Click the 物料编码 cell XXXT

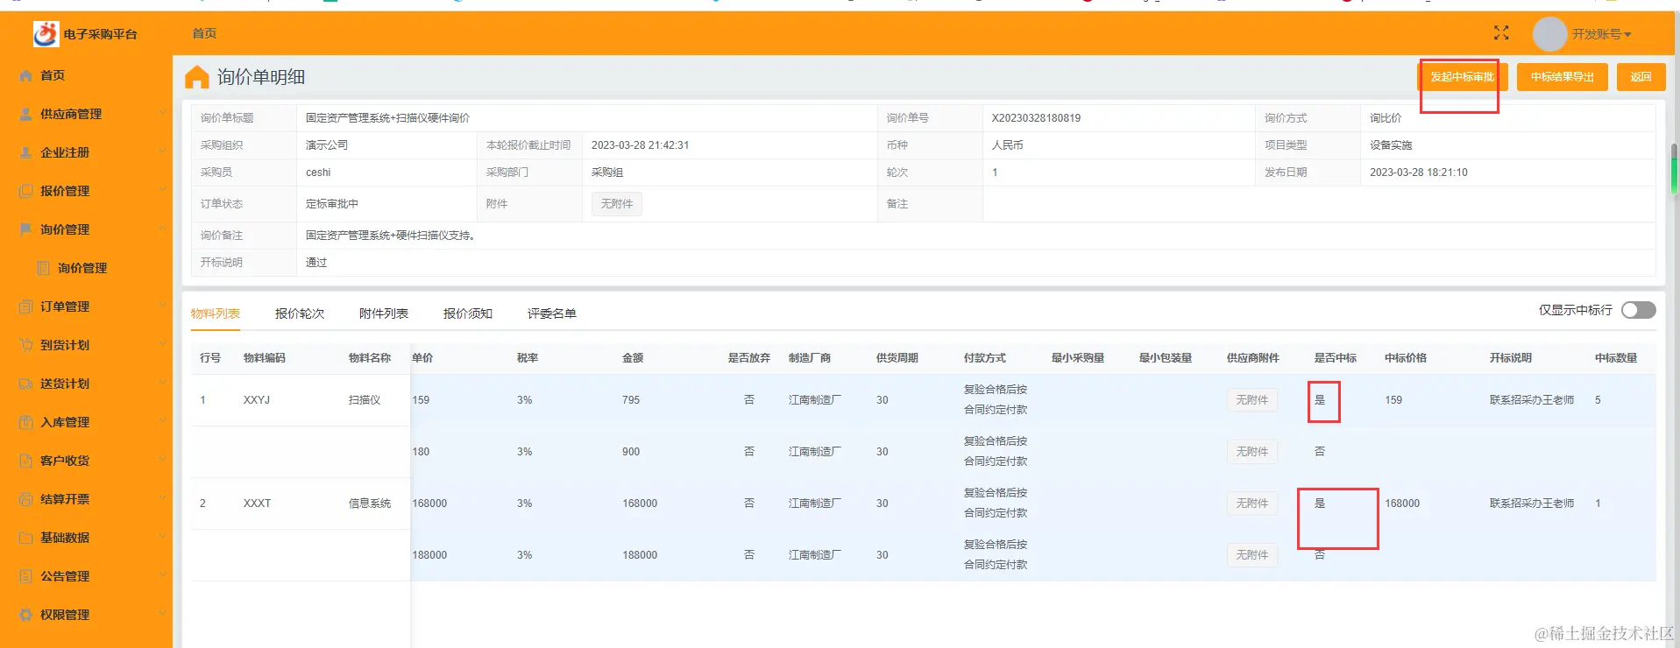[x=257, y=504]
